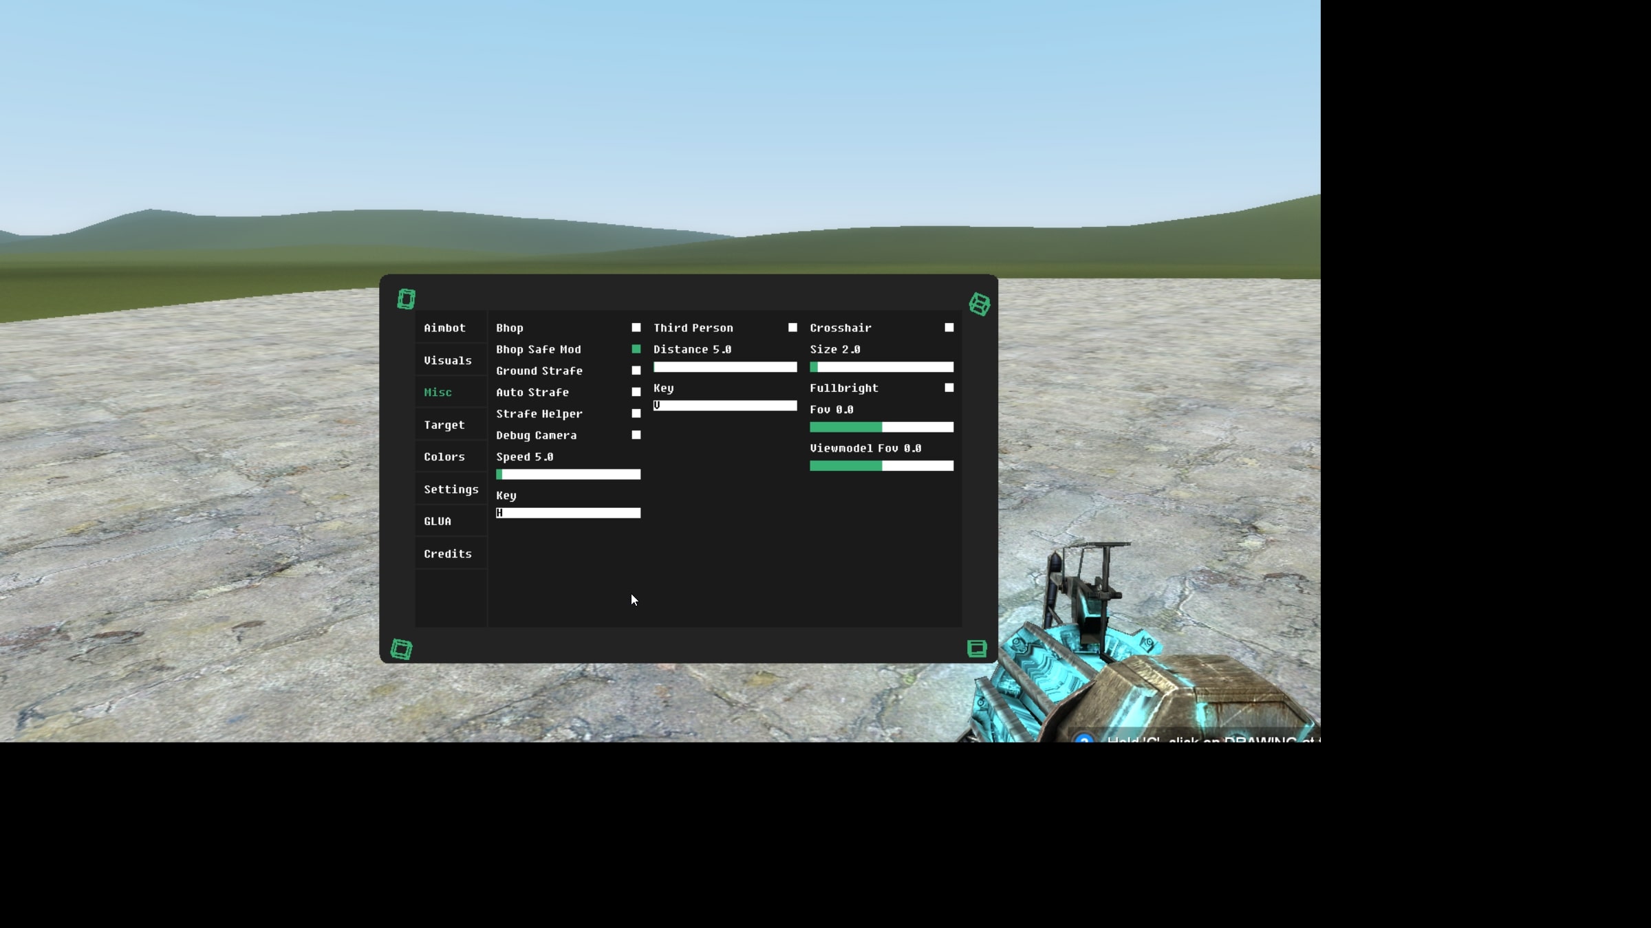This screenshot has height=928, width=1651.
Task: Open the Settings tab
Action: click(451, 489)
